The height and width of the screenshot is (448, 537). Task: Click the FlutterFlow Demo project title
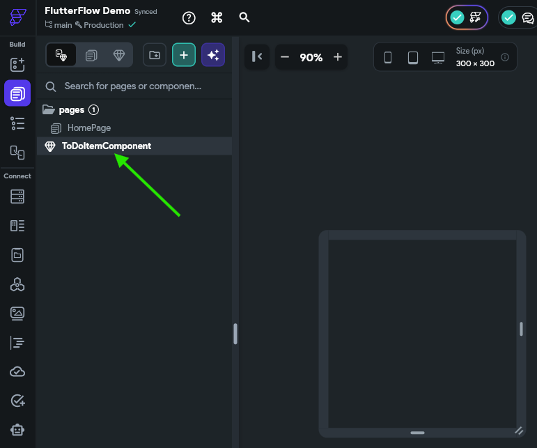point(87,11)
